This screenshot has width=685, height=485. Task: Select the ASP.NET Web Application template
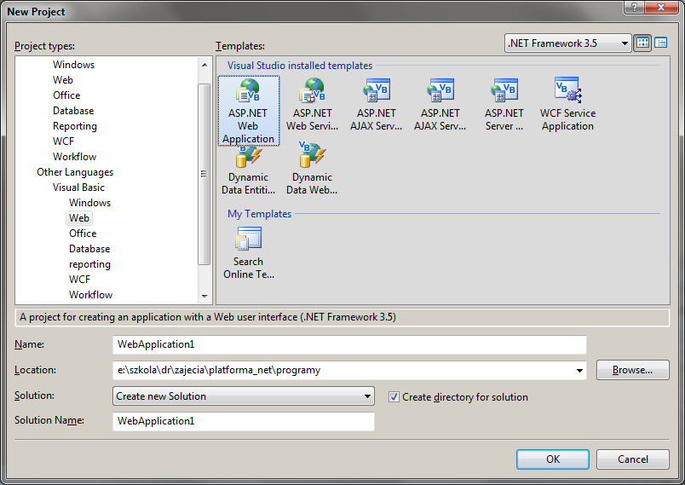(248, 111)
